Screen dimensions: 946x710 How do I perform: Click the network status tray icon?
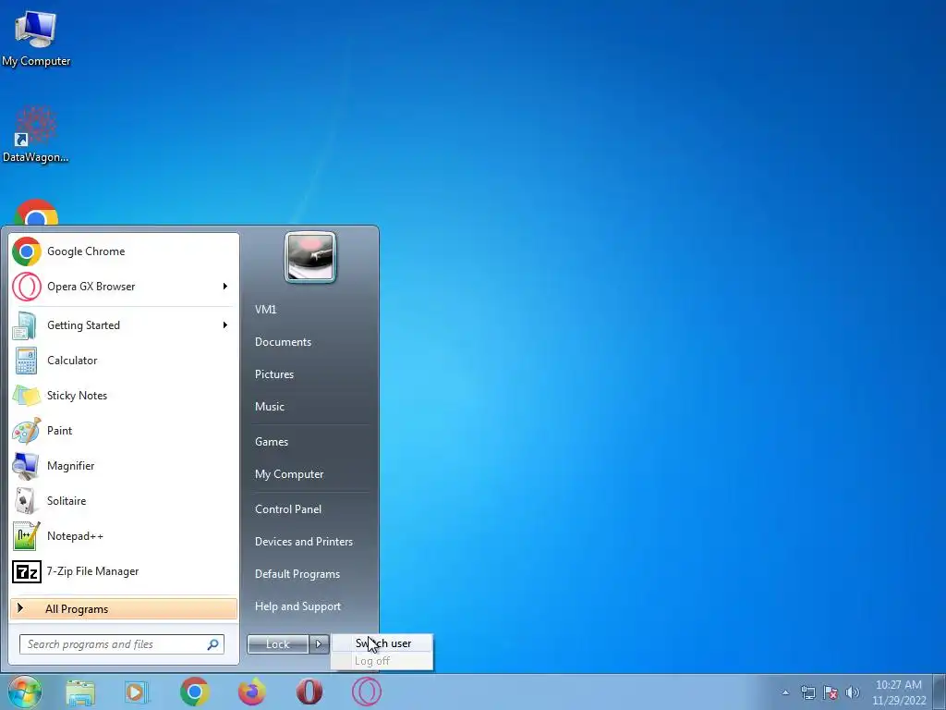tap(807, 692)
